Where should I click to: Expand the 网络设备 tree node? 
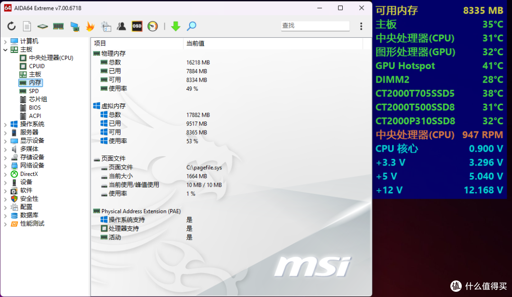5,166
